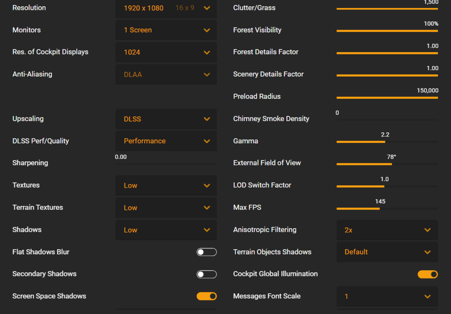Adjust the Max FPS slider

click(x=387, y=208)
